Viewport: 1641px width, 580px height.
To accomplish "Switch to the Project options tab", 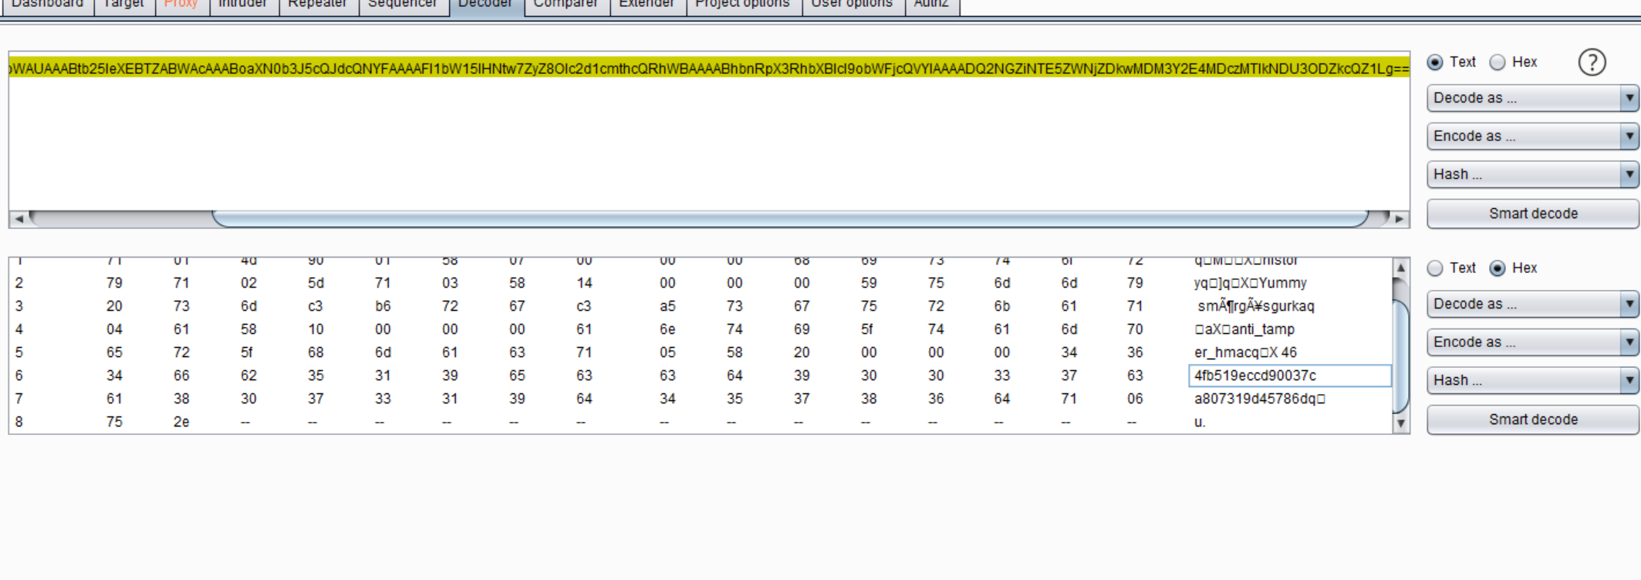I will click(x=742, y=5).
